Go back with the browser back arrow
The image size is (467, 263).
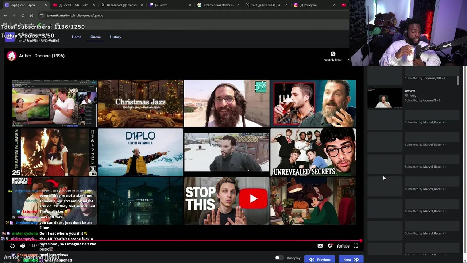(5, 15)
